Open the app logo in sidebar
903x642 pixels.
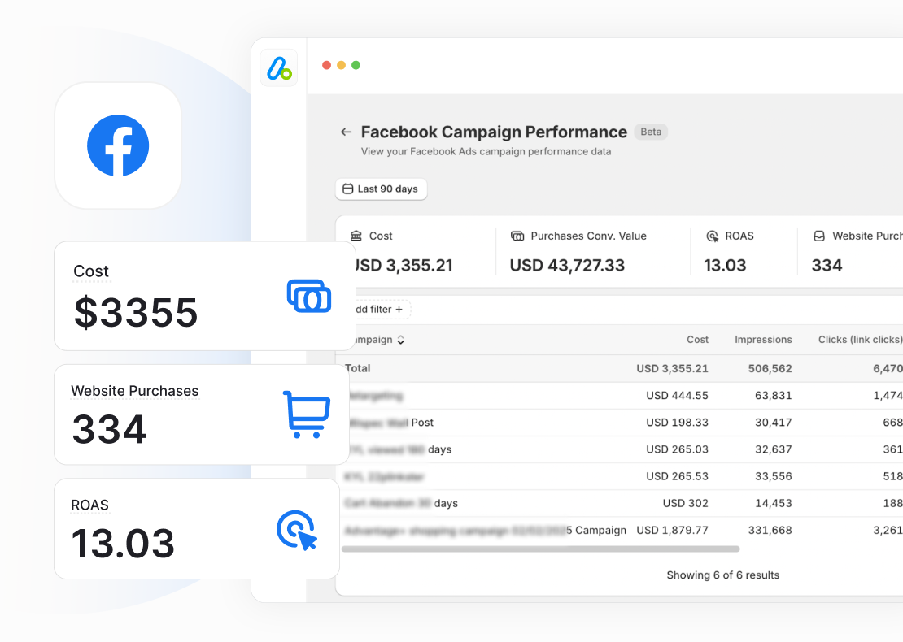(x=279, y=68)
